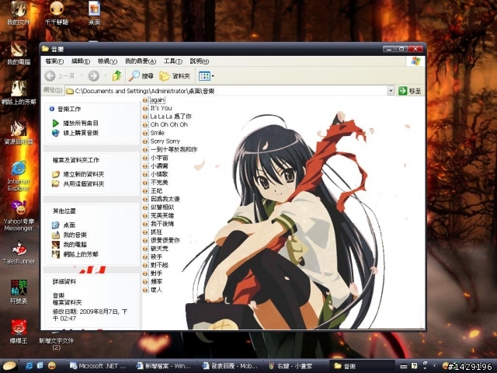Go to 我的音樂 in 其他位置

click(75, 235)
